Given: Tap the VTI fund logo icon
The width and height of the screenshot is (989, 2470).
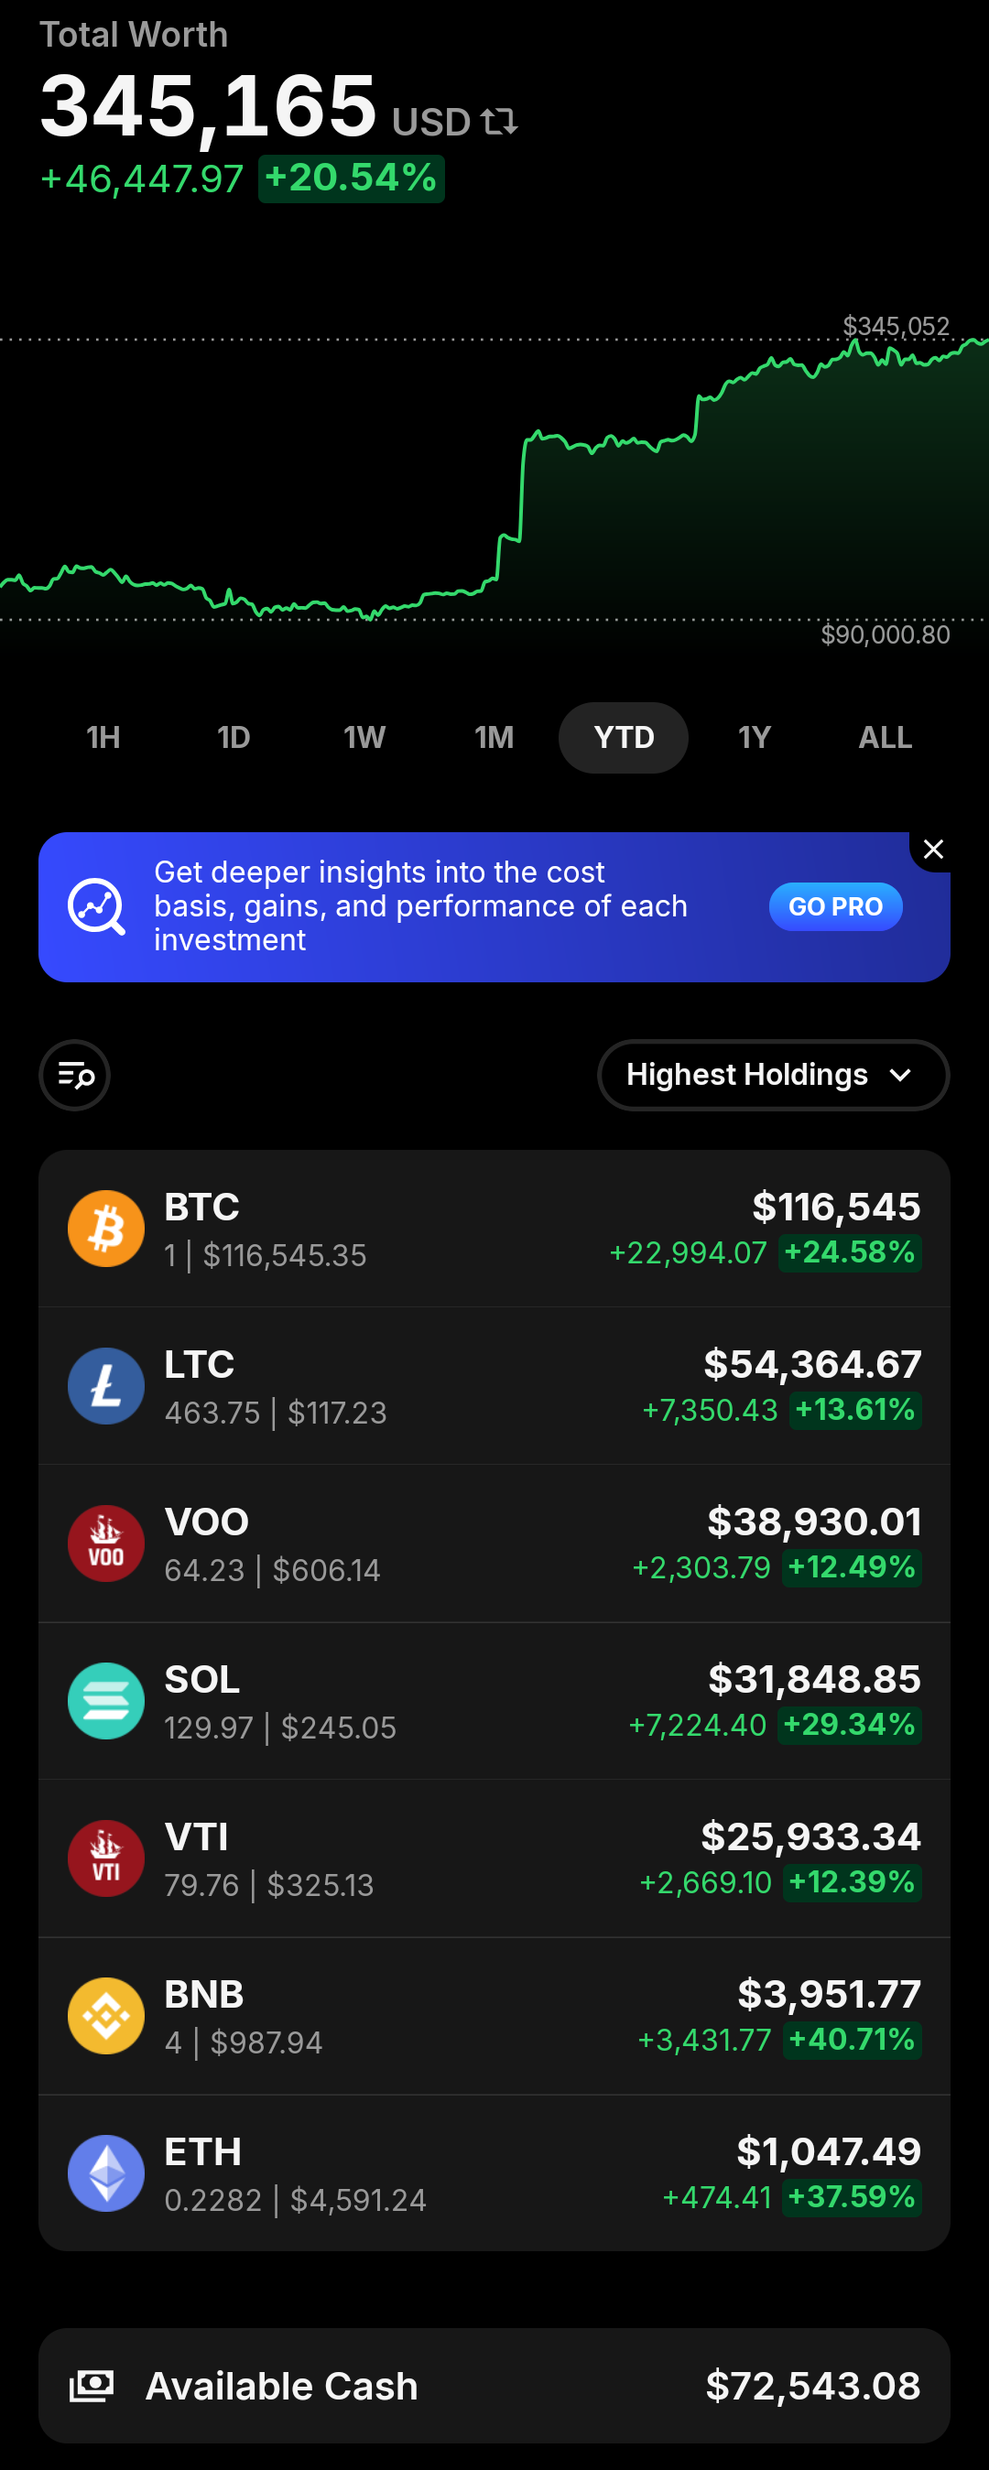Looking at the screenshot, I should click(106, 1858).
